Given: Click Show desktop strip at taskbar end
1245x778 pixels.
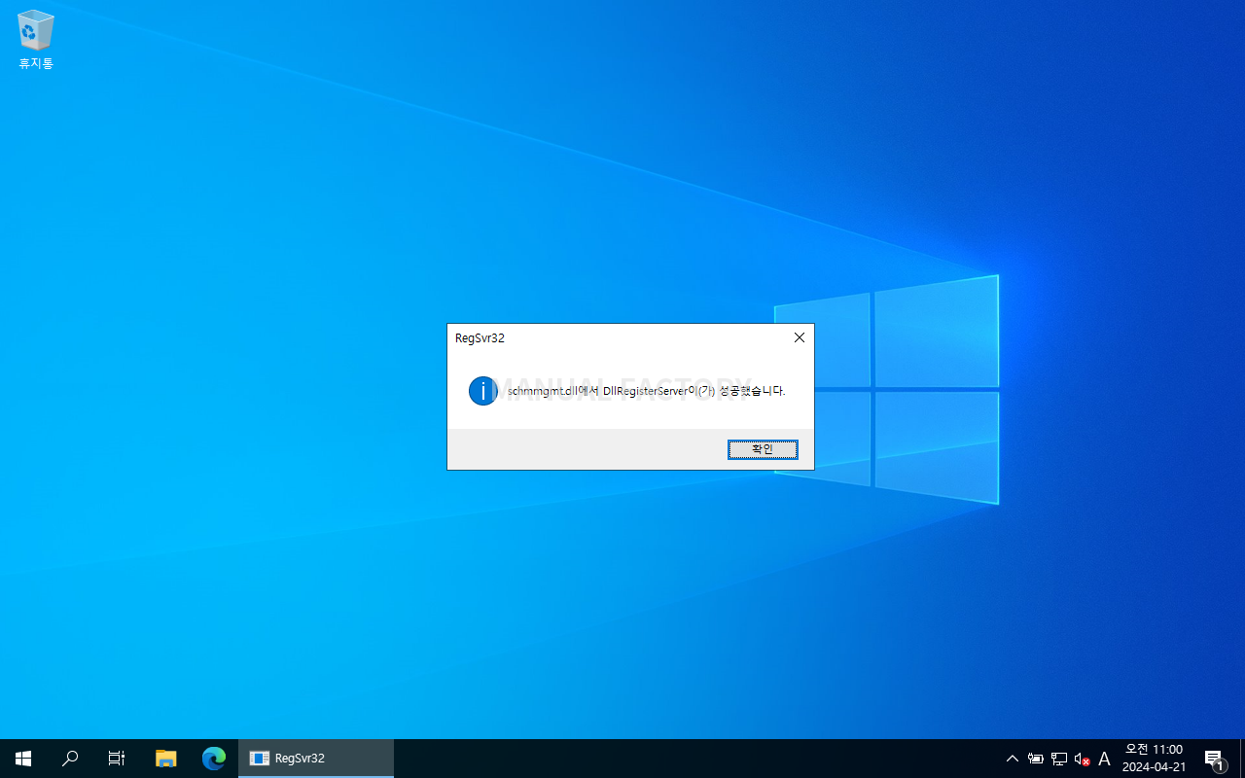Looking at the screenshot, I should (x=1242, y=759).
